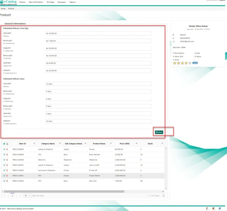Edit the Lenovo e150 laptop row
The image size is (227, 211).
(4, 165)
